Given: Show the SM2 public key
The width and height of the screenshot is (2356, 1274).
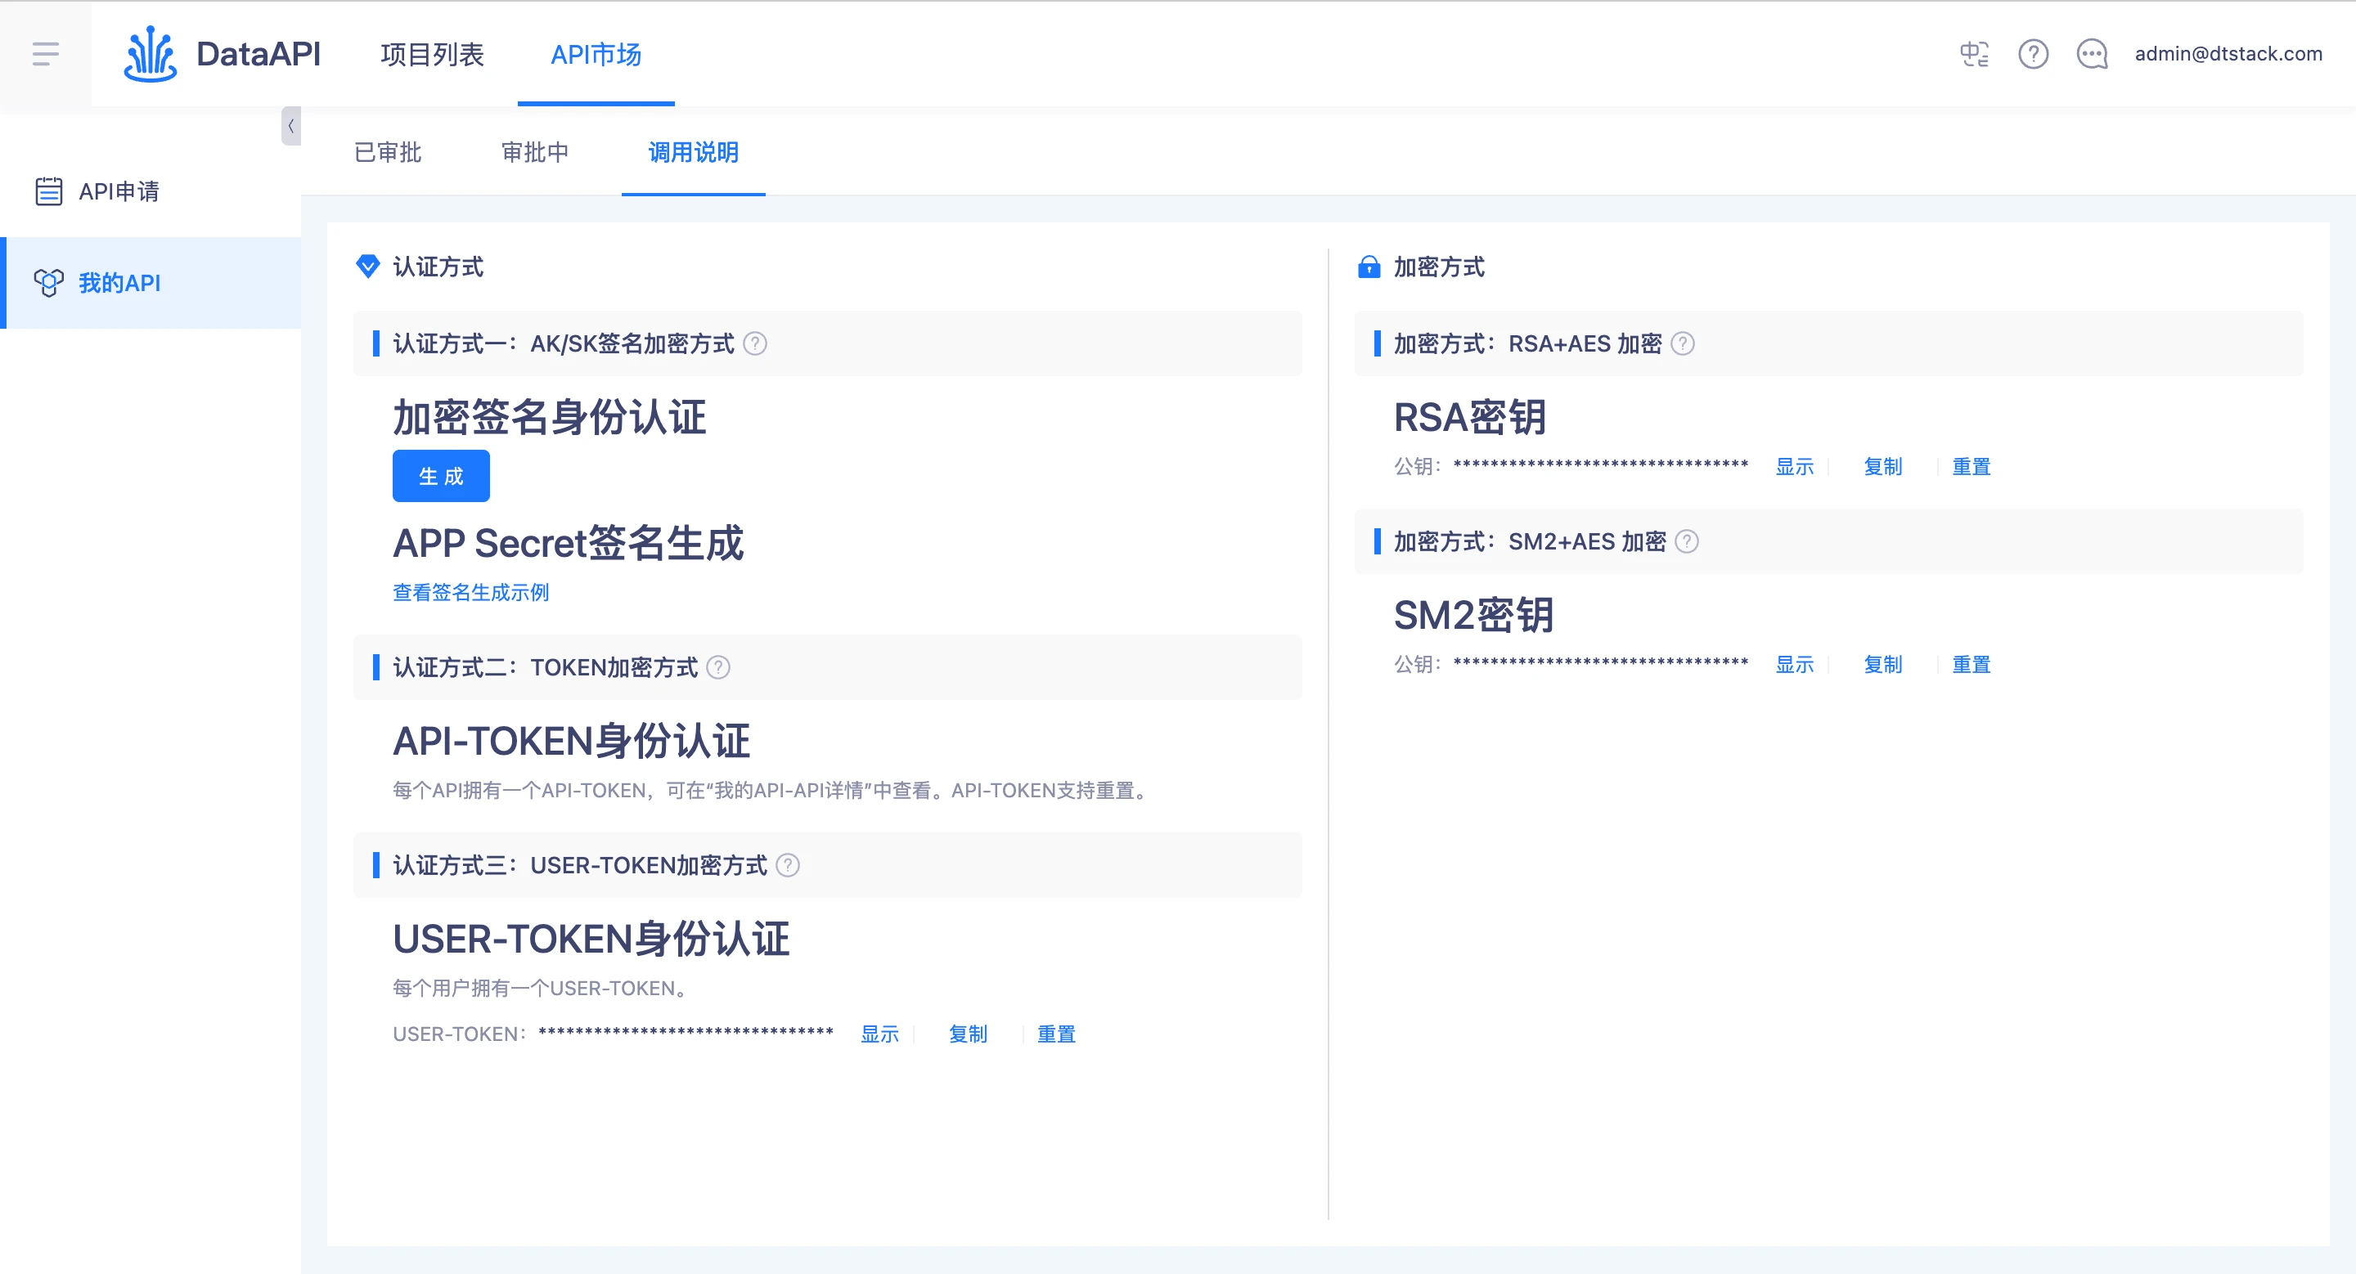Looking at the screenshot, I should 1795,665.
